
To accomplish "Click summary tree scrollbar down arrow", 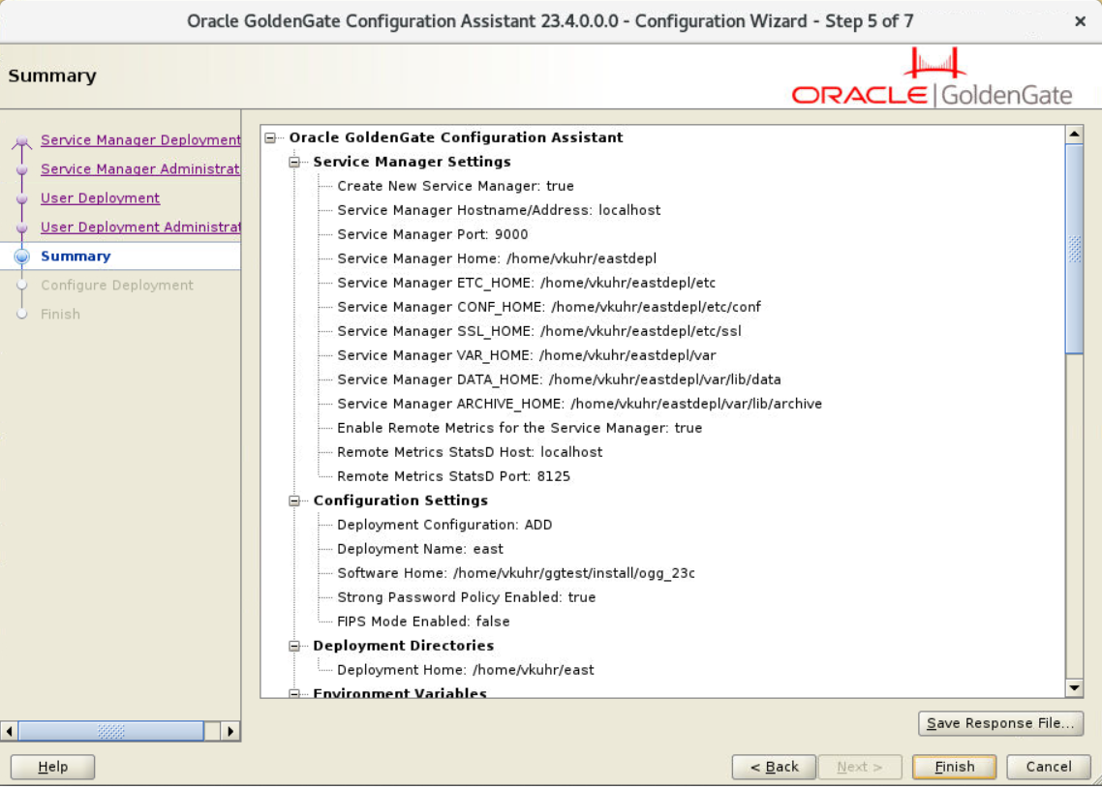I will pos(1074,687).
